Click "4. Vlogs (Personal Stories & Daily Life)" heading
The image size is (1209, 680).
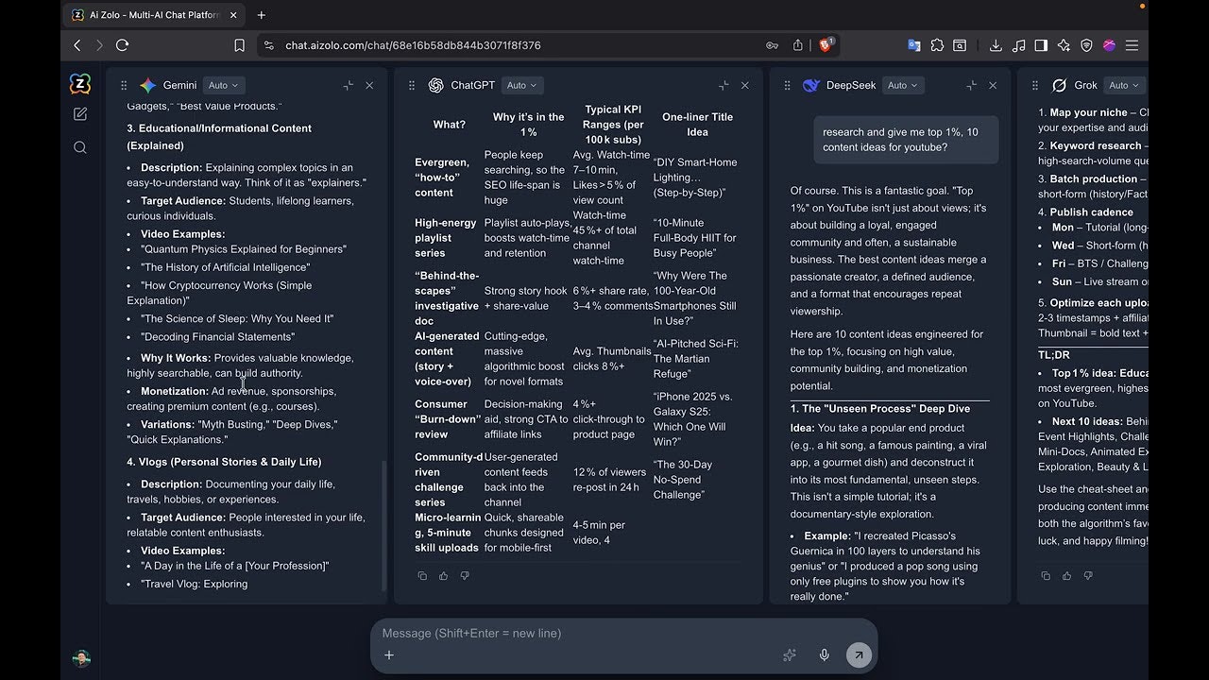click(225, 462)
